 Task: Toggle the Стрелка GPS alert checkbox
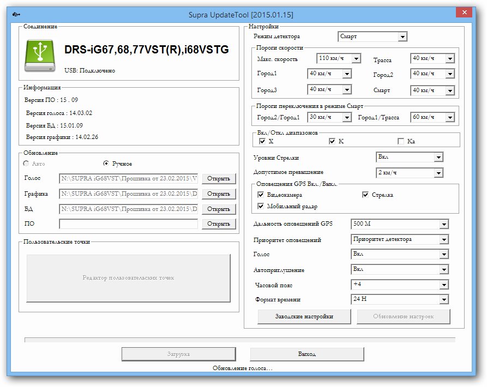[x=365, y=195]
